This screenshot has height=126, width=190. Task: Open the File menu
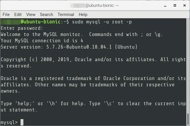6,15
